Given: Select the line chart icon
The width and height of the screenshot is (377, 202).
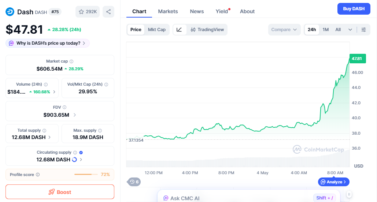Looking at the screenshot, I should point(179,30).
